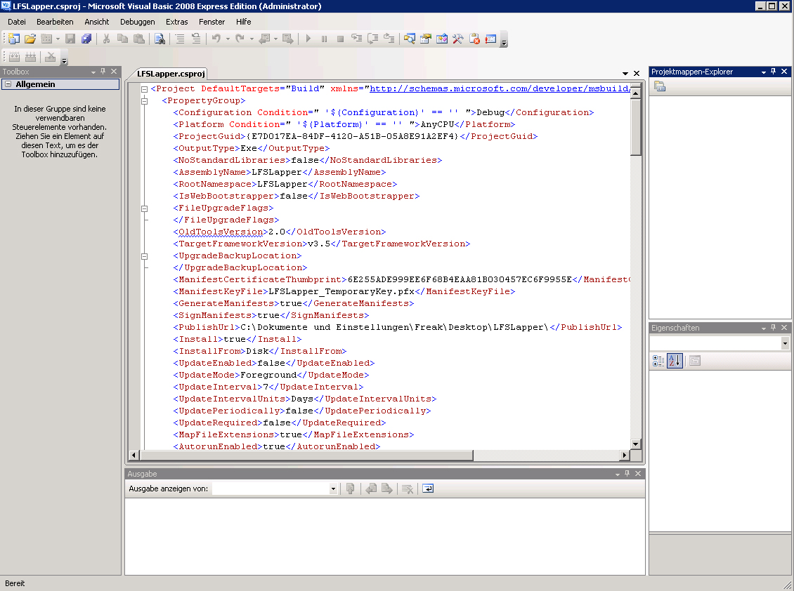
Task: Click the Step Out icon
Action: click(389, 39)
